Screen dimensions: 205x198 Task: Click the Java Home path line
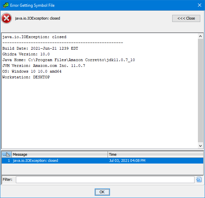[69, 60]
